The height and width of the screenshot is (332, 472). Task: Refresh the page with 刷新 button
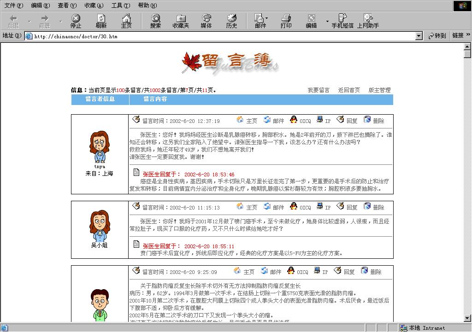[x=101, y=21]
